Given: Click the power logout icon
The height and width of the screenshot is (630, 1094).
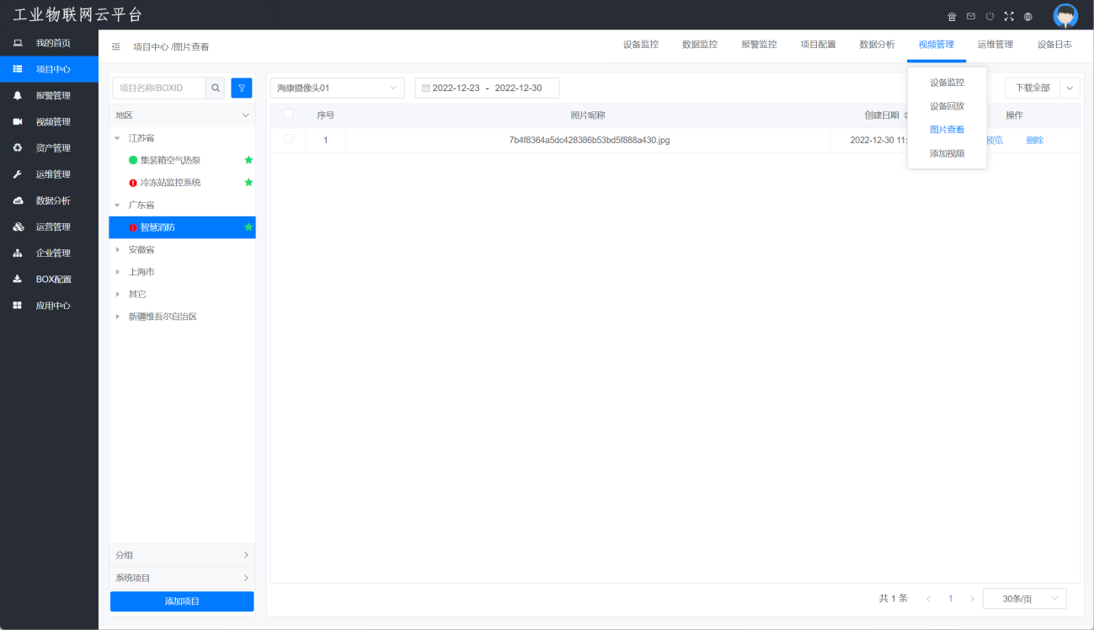Looking at the screenshot, I should [x=990, y=16].
